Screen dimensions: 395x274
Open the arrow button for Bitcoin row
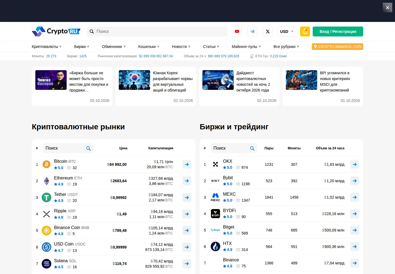click(x=187, y=164)
